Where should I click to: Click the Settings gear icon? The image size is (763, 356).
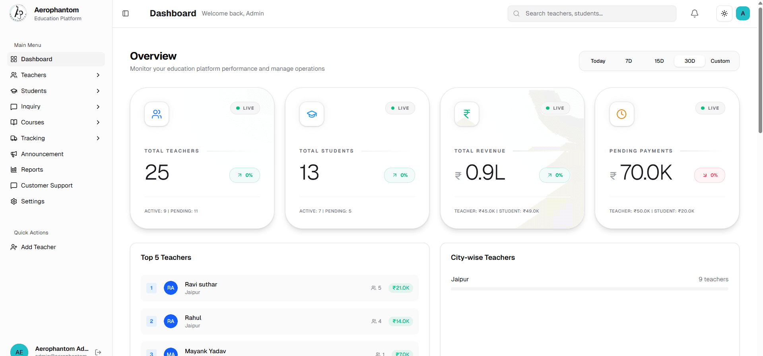coord(14,201)
